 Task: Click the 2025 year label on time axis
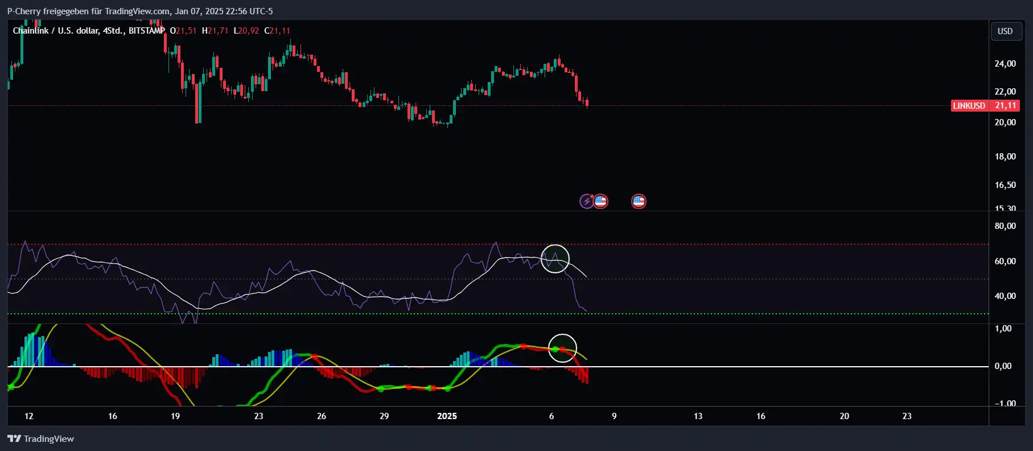coord(447,416)
